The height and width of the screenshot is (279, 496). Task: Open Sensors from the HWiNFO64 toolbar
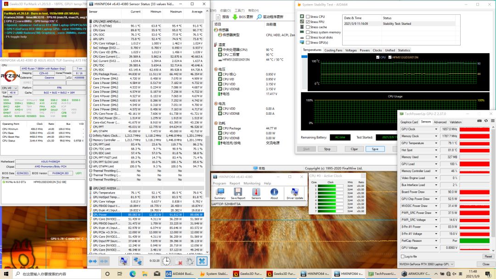256,192
